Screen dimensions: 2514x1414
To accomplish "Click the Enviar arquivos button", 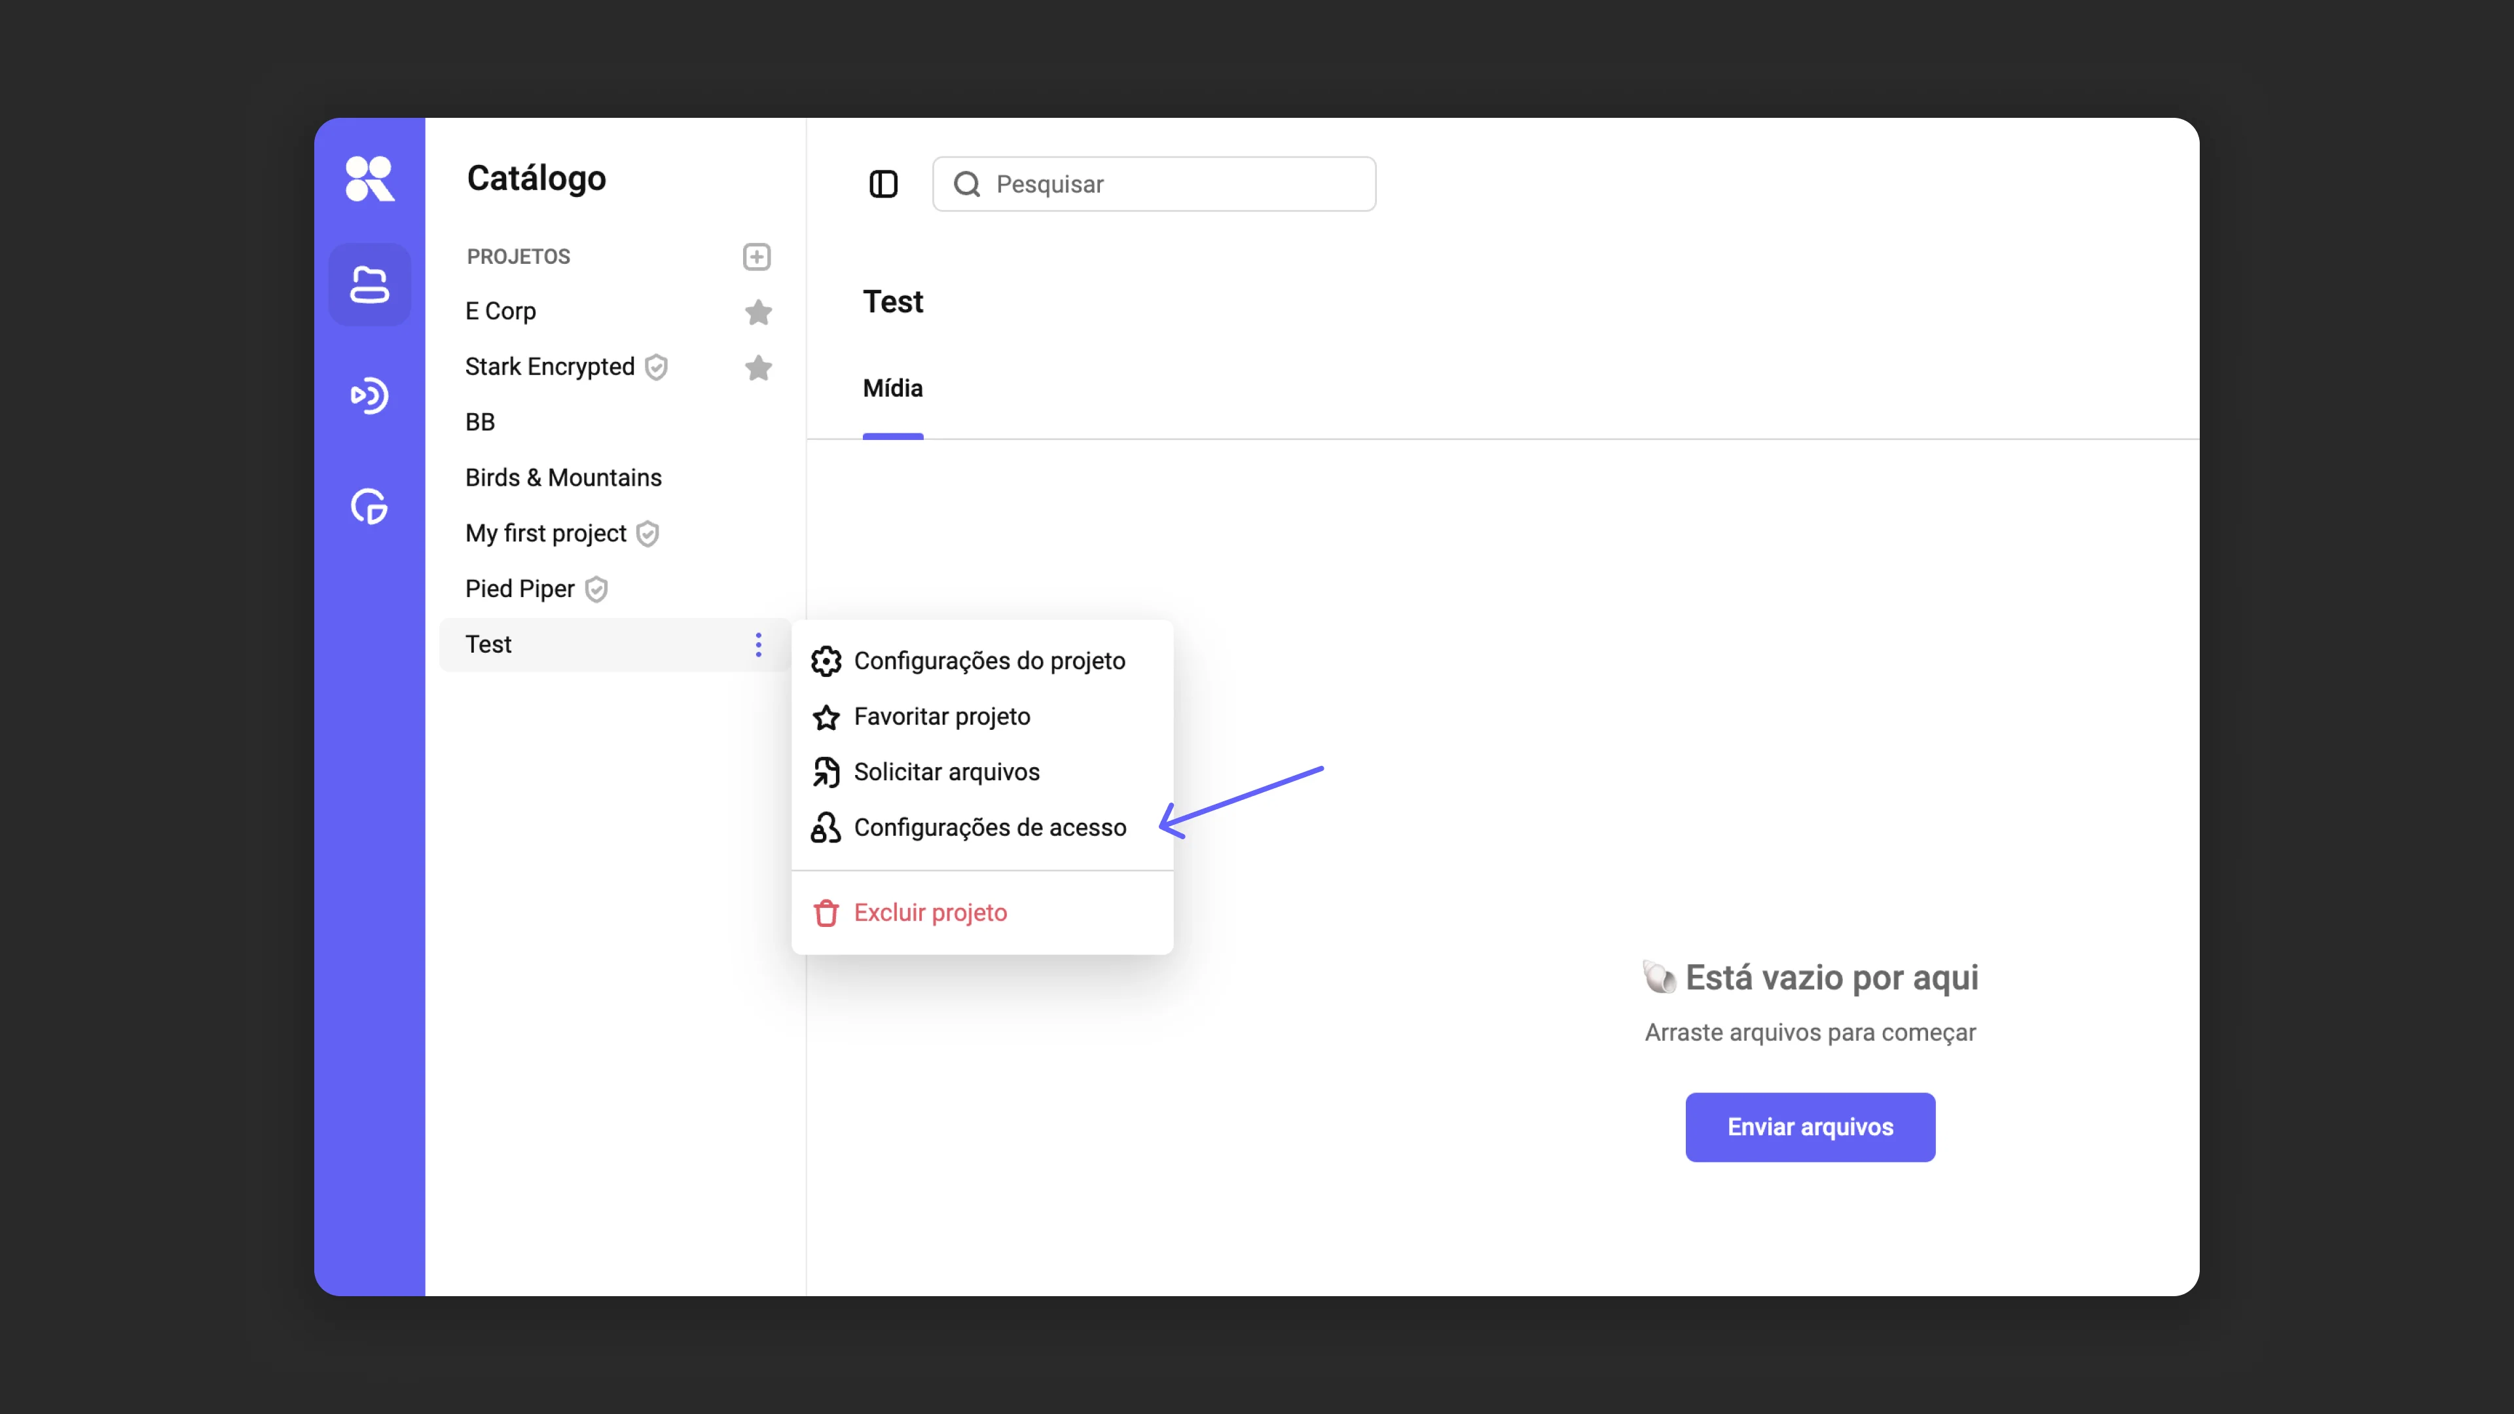I will coord(1810,1127).
